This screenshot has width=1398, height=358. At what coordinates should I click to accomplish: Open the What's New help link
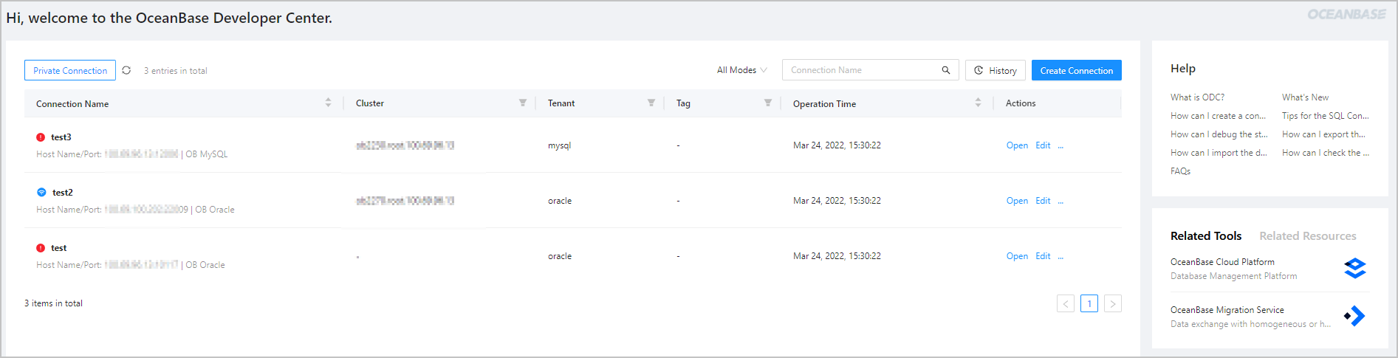(1305, 97)
